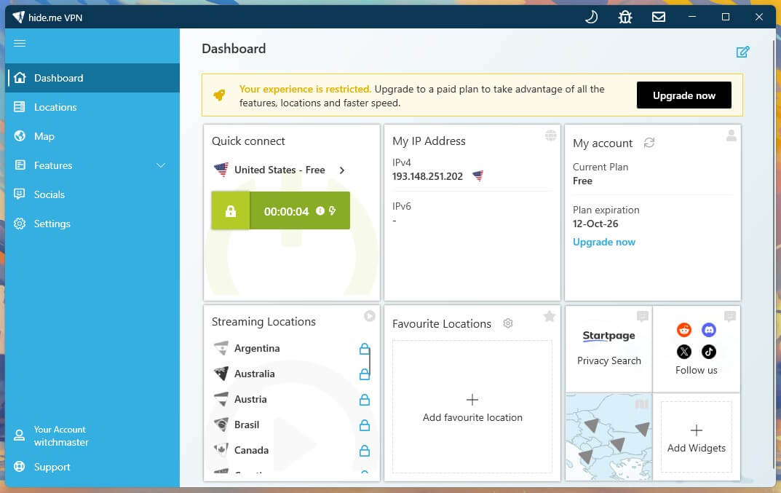Open Startpage Privacy Search widget
Viewport: 781px width, 493px height.
pyautogui.click(x=608, y=348)
